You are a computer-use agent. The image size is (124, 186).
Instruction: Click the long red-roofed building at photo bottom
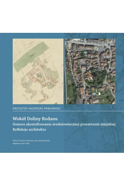point(81,94)
